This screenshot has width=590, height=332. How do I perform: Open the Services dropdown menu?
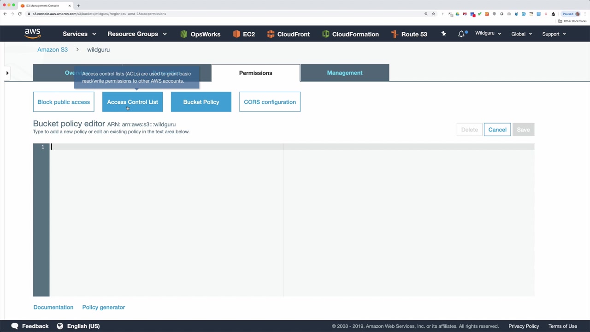pos(79,34)
